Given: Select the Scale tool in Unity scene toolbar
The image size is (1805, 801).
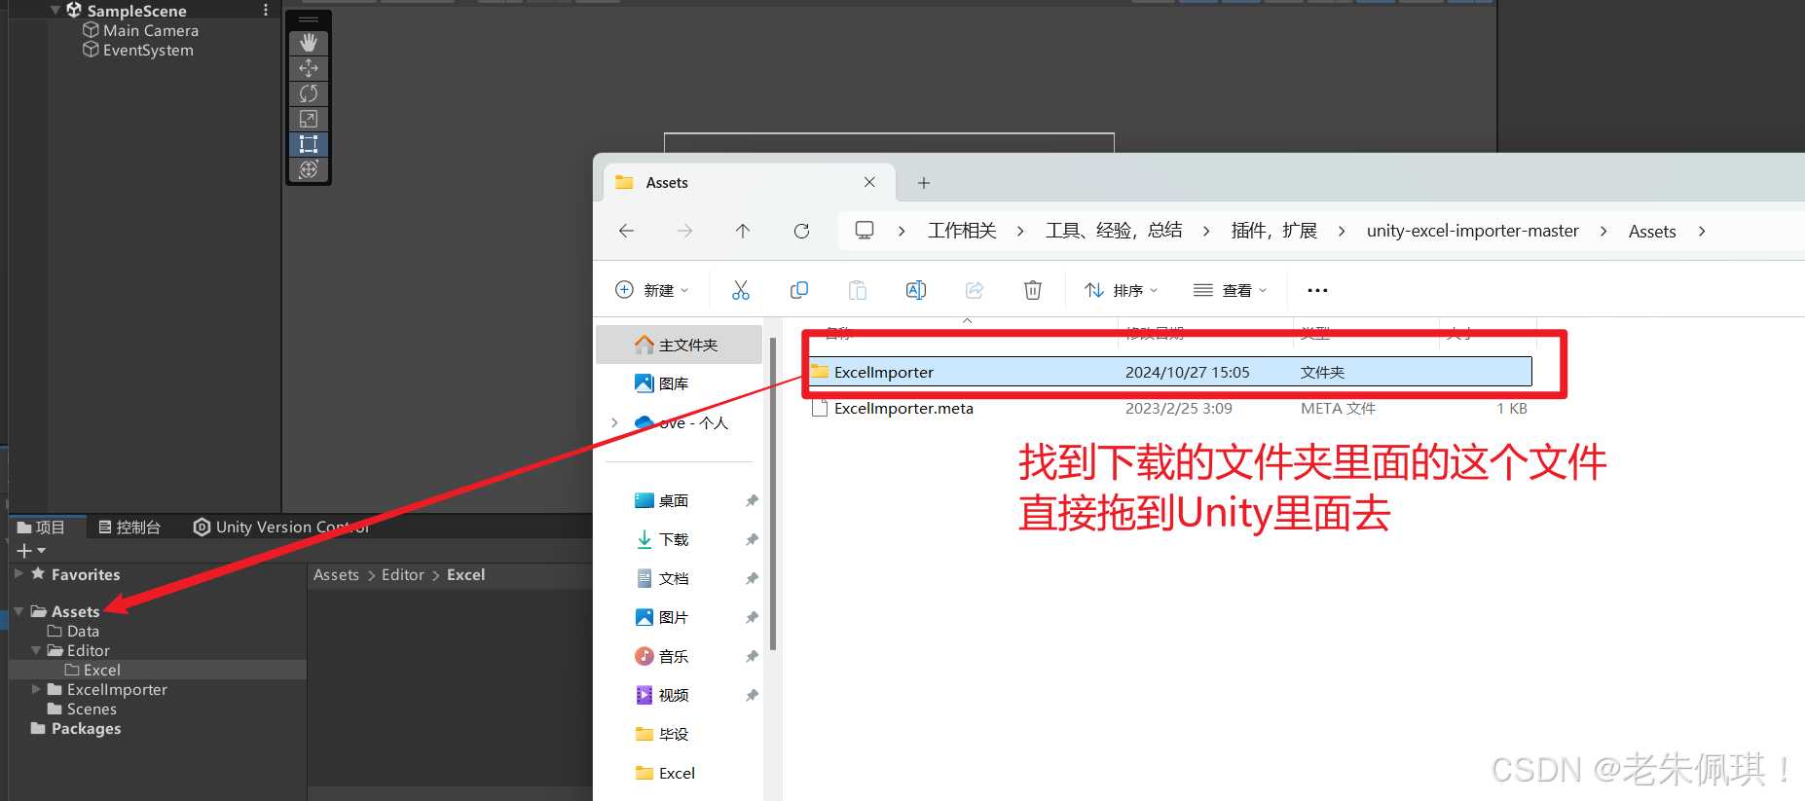Looking at the screenshot, I should (309, 119).
